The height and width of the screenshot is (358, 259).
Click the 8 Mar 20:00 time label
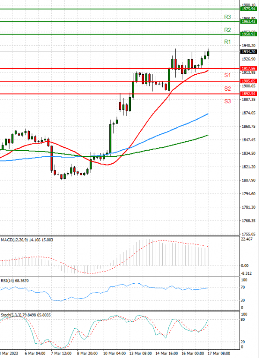click(87, 353)
